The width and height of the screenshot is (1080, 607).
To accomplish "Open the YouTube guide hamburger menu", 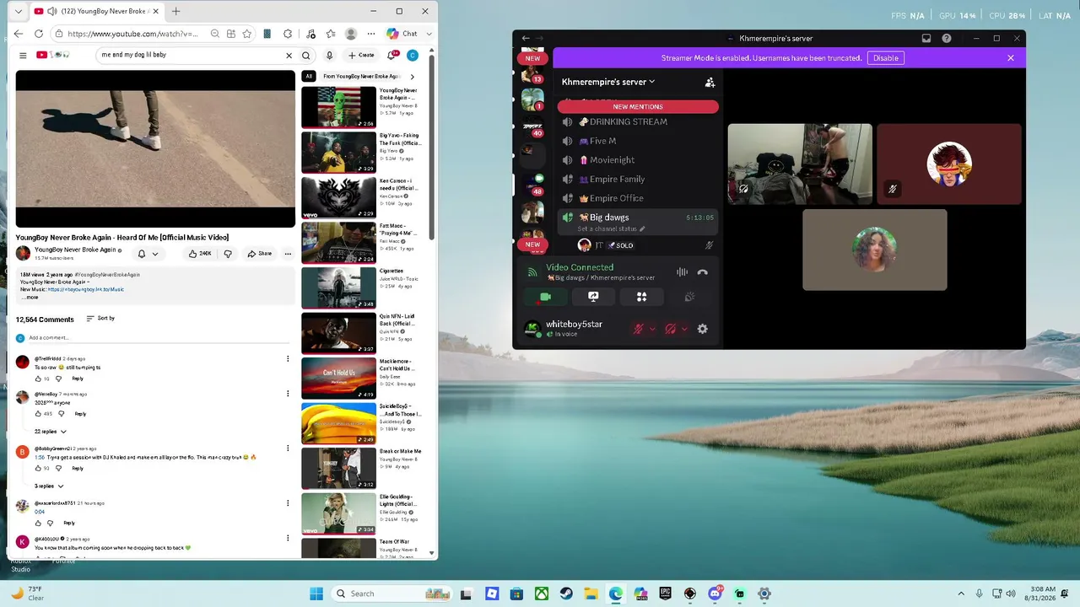I will [23, 56].
